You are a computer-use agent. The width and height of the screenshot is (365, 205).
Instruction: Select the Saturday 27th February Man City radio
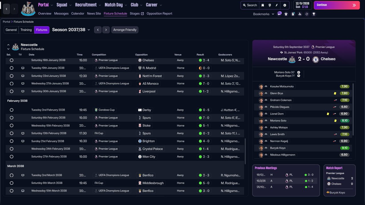(x=11, y=157)
